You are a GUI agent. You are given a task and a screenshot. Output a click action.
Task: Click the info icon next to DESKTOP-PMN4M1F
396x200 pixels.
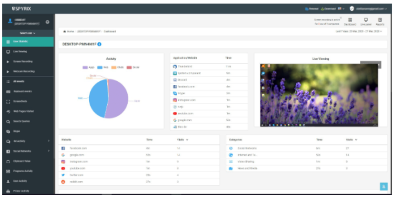99,44
